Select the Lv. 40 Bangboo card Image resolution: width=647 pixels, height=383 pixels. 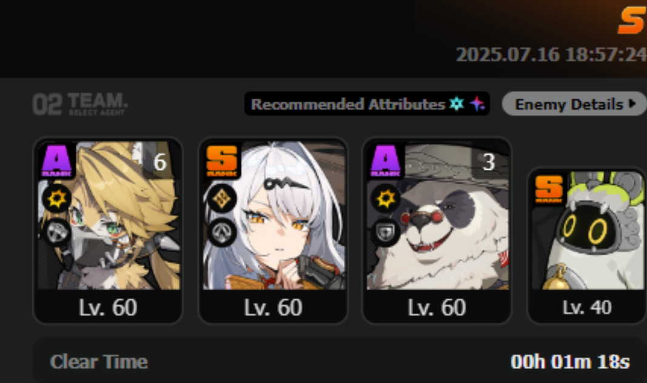click(587, 245)
